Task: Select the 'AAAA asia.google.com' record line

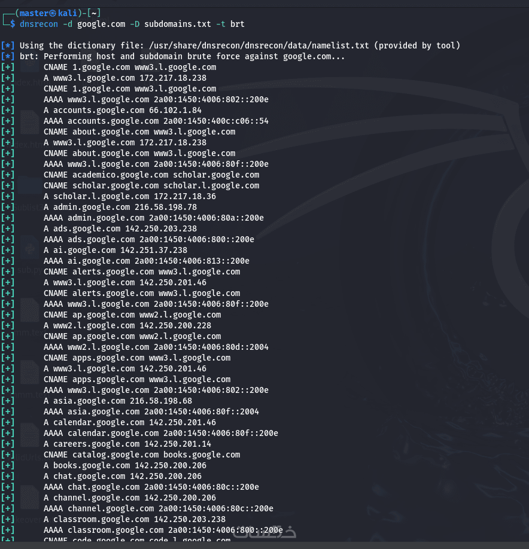Action: [x=151, y=411]
